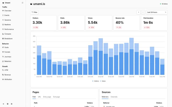Click the Traffic sidebar section label
Screen dimensions: 172x107
(x=5, y=7)
